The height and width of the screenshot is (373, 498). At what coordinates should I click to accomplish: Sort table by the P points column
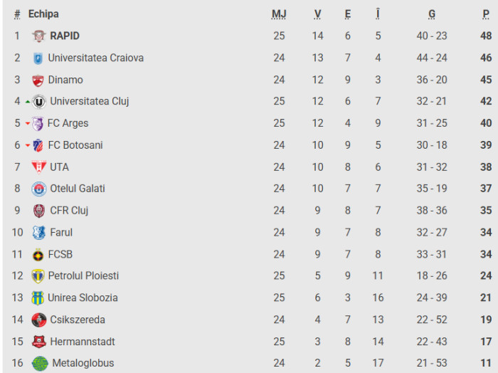click(486, 14)
